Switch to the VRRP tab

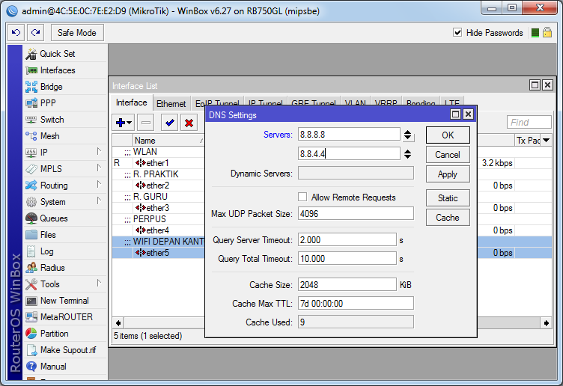pos(386,102)
